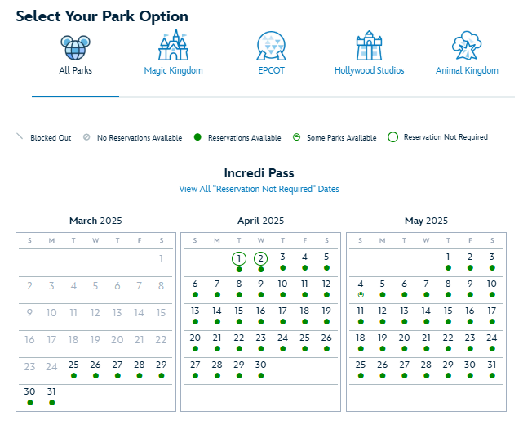532x425 pixels.
Task: Choose May 31 on the calendar
Action: click(491, 365)
